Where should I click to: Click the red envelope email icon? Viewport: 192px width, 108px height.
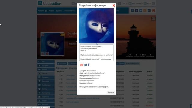[x=81, y=65]
